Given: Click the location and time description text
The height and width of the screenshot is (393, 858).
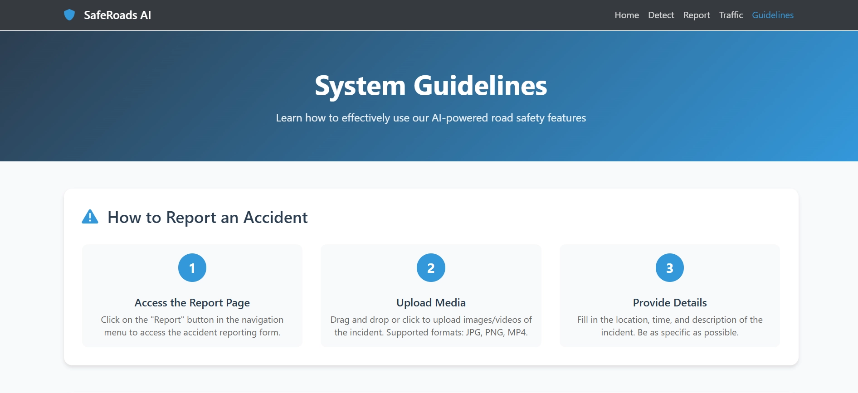Looking at the screenshot, I should (x=670, y=326).
